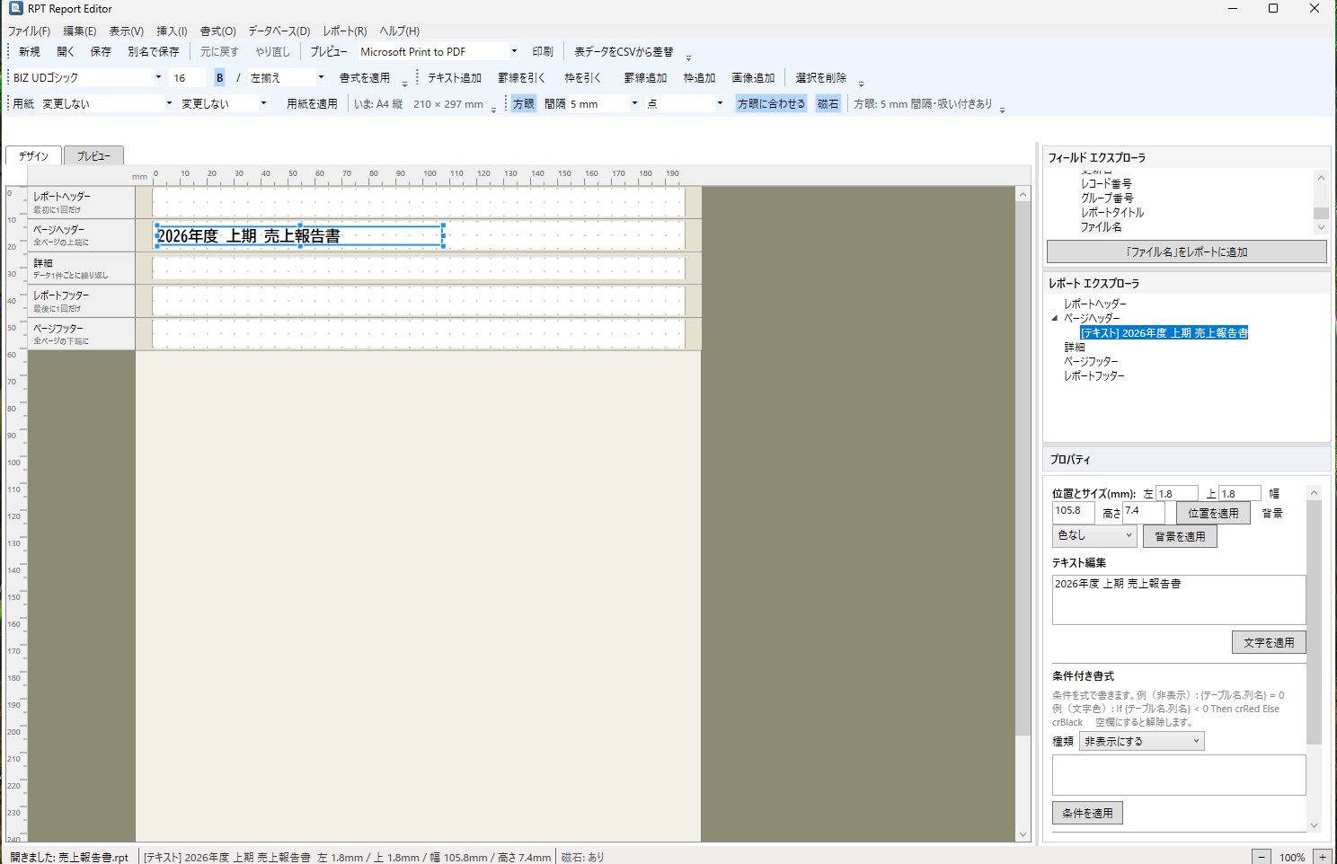The image size is (1337, 864).
Task: Open the データベース(D) menu
Action: (x=279, y=31)
